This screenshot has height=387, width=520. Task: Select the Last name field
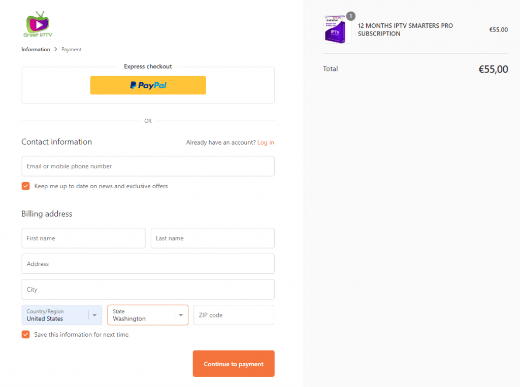click(213, 238)
